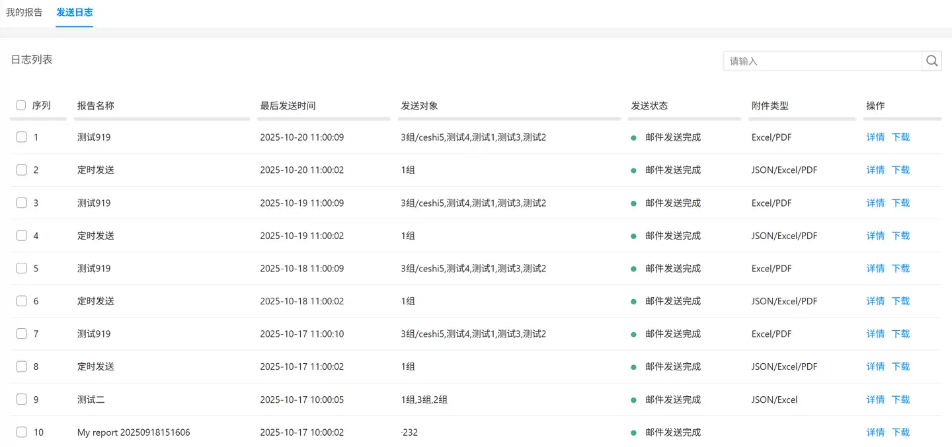
Task: Switch to 我的报告 tab
Action: tap(24, 13)
